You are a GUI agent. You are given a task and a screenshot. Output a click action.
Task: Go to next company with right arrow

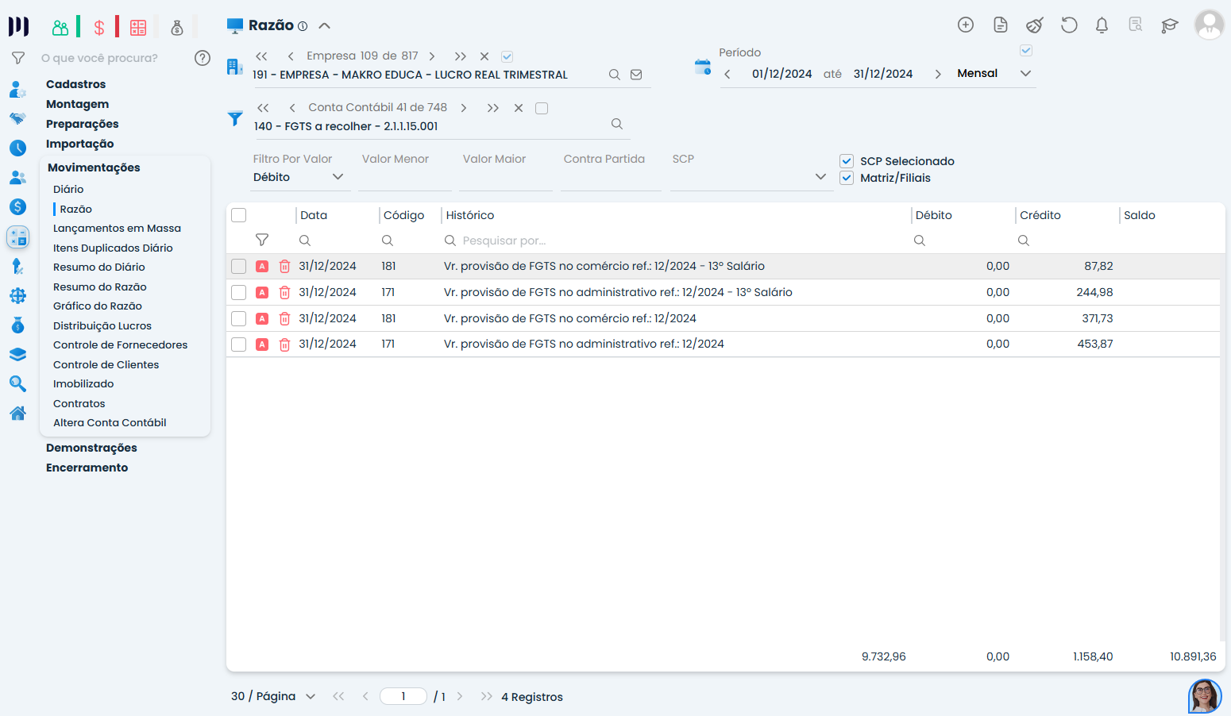click(432, 56)
